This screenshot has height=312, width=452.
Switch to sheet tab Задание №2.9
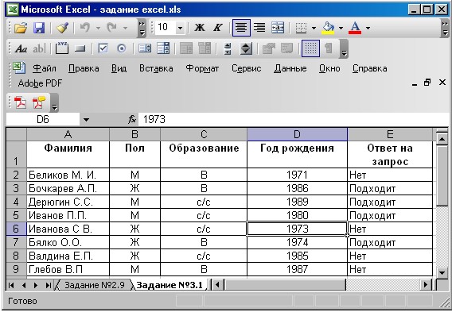click(94, 285)
